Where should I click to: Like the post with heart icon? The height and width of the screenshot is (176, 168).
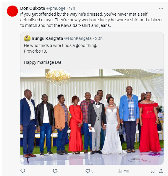88,171
